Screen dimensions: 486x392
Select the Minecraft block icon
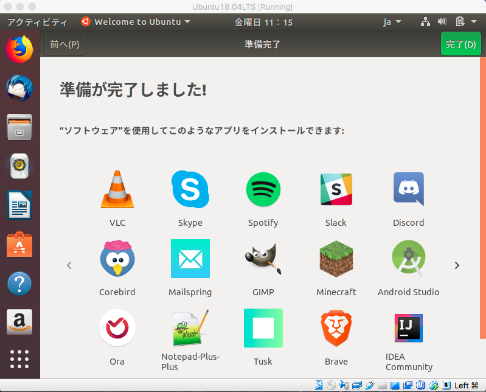point(336,259)
